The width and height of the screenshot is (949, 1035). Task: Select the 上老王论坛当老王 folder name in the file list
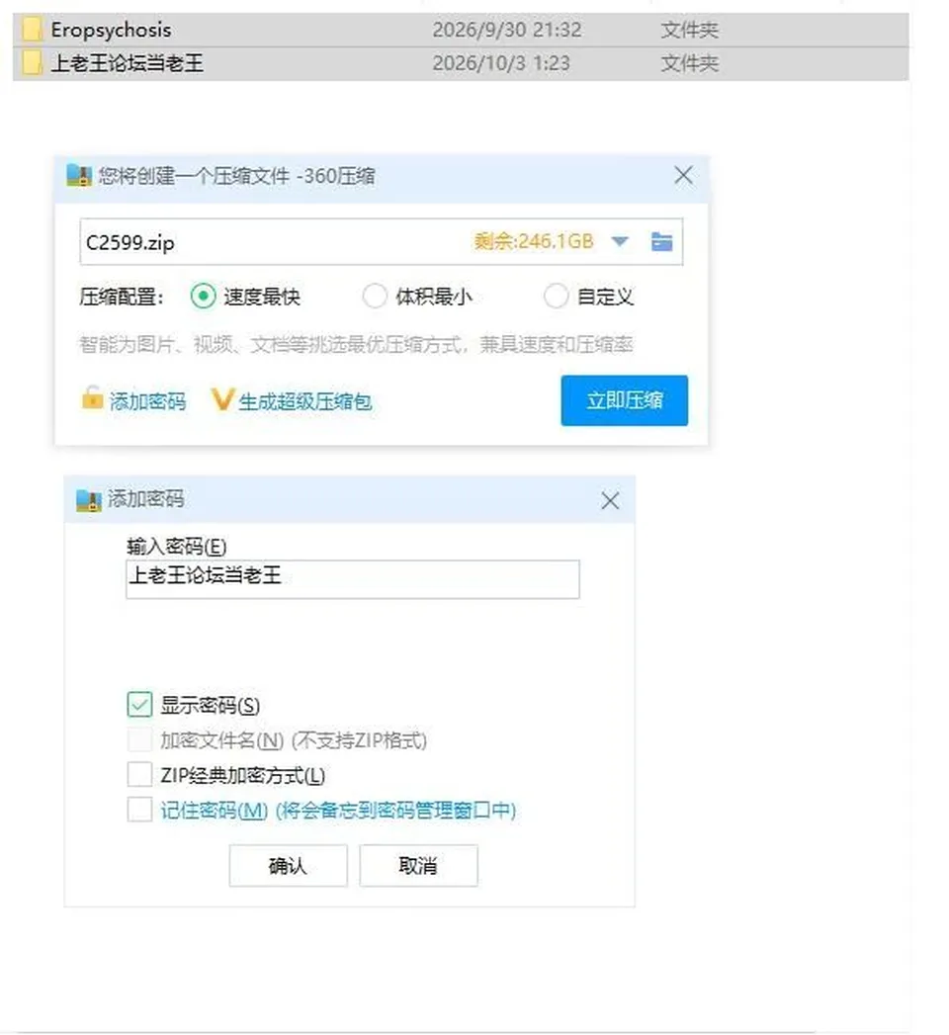(x=127, y=63)
